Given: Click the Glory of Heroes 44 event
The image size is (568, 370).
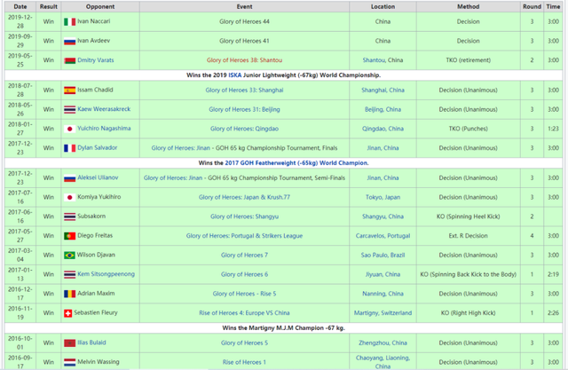Looking at the screenshot, I should [235, 22].
